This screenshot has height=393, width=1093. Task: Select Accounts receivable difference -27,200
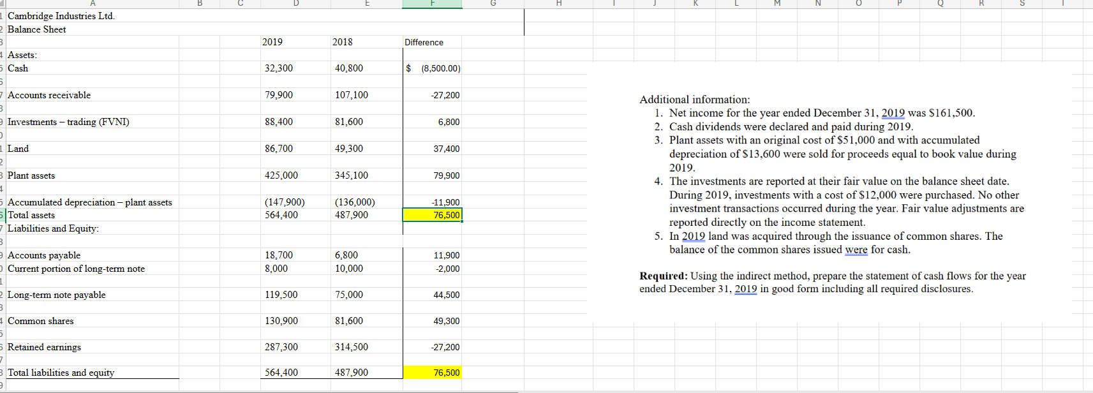[445, 95]
